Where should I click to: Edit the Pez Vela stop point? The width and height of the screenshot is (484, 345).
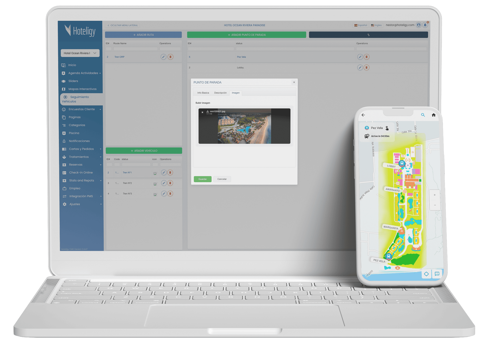pos(360,57)
